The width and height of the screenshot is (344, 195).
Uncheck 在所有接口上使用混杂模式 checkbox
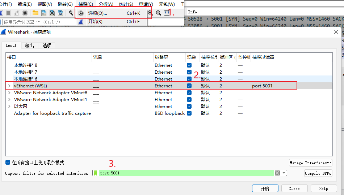pyautogui.click(x=8, y=162)
